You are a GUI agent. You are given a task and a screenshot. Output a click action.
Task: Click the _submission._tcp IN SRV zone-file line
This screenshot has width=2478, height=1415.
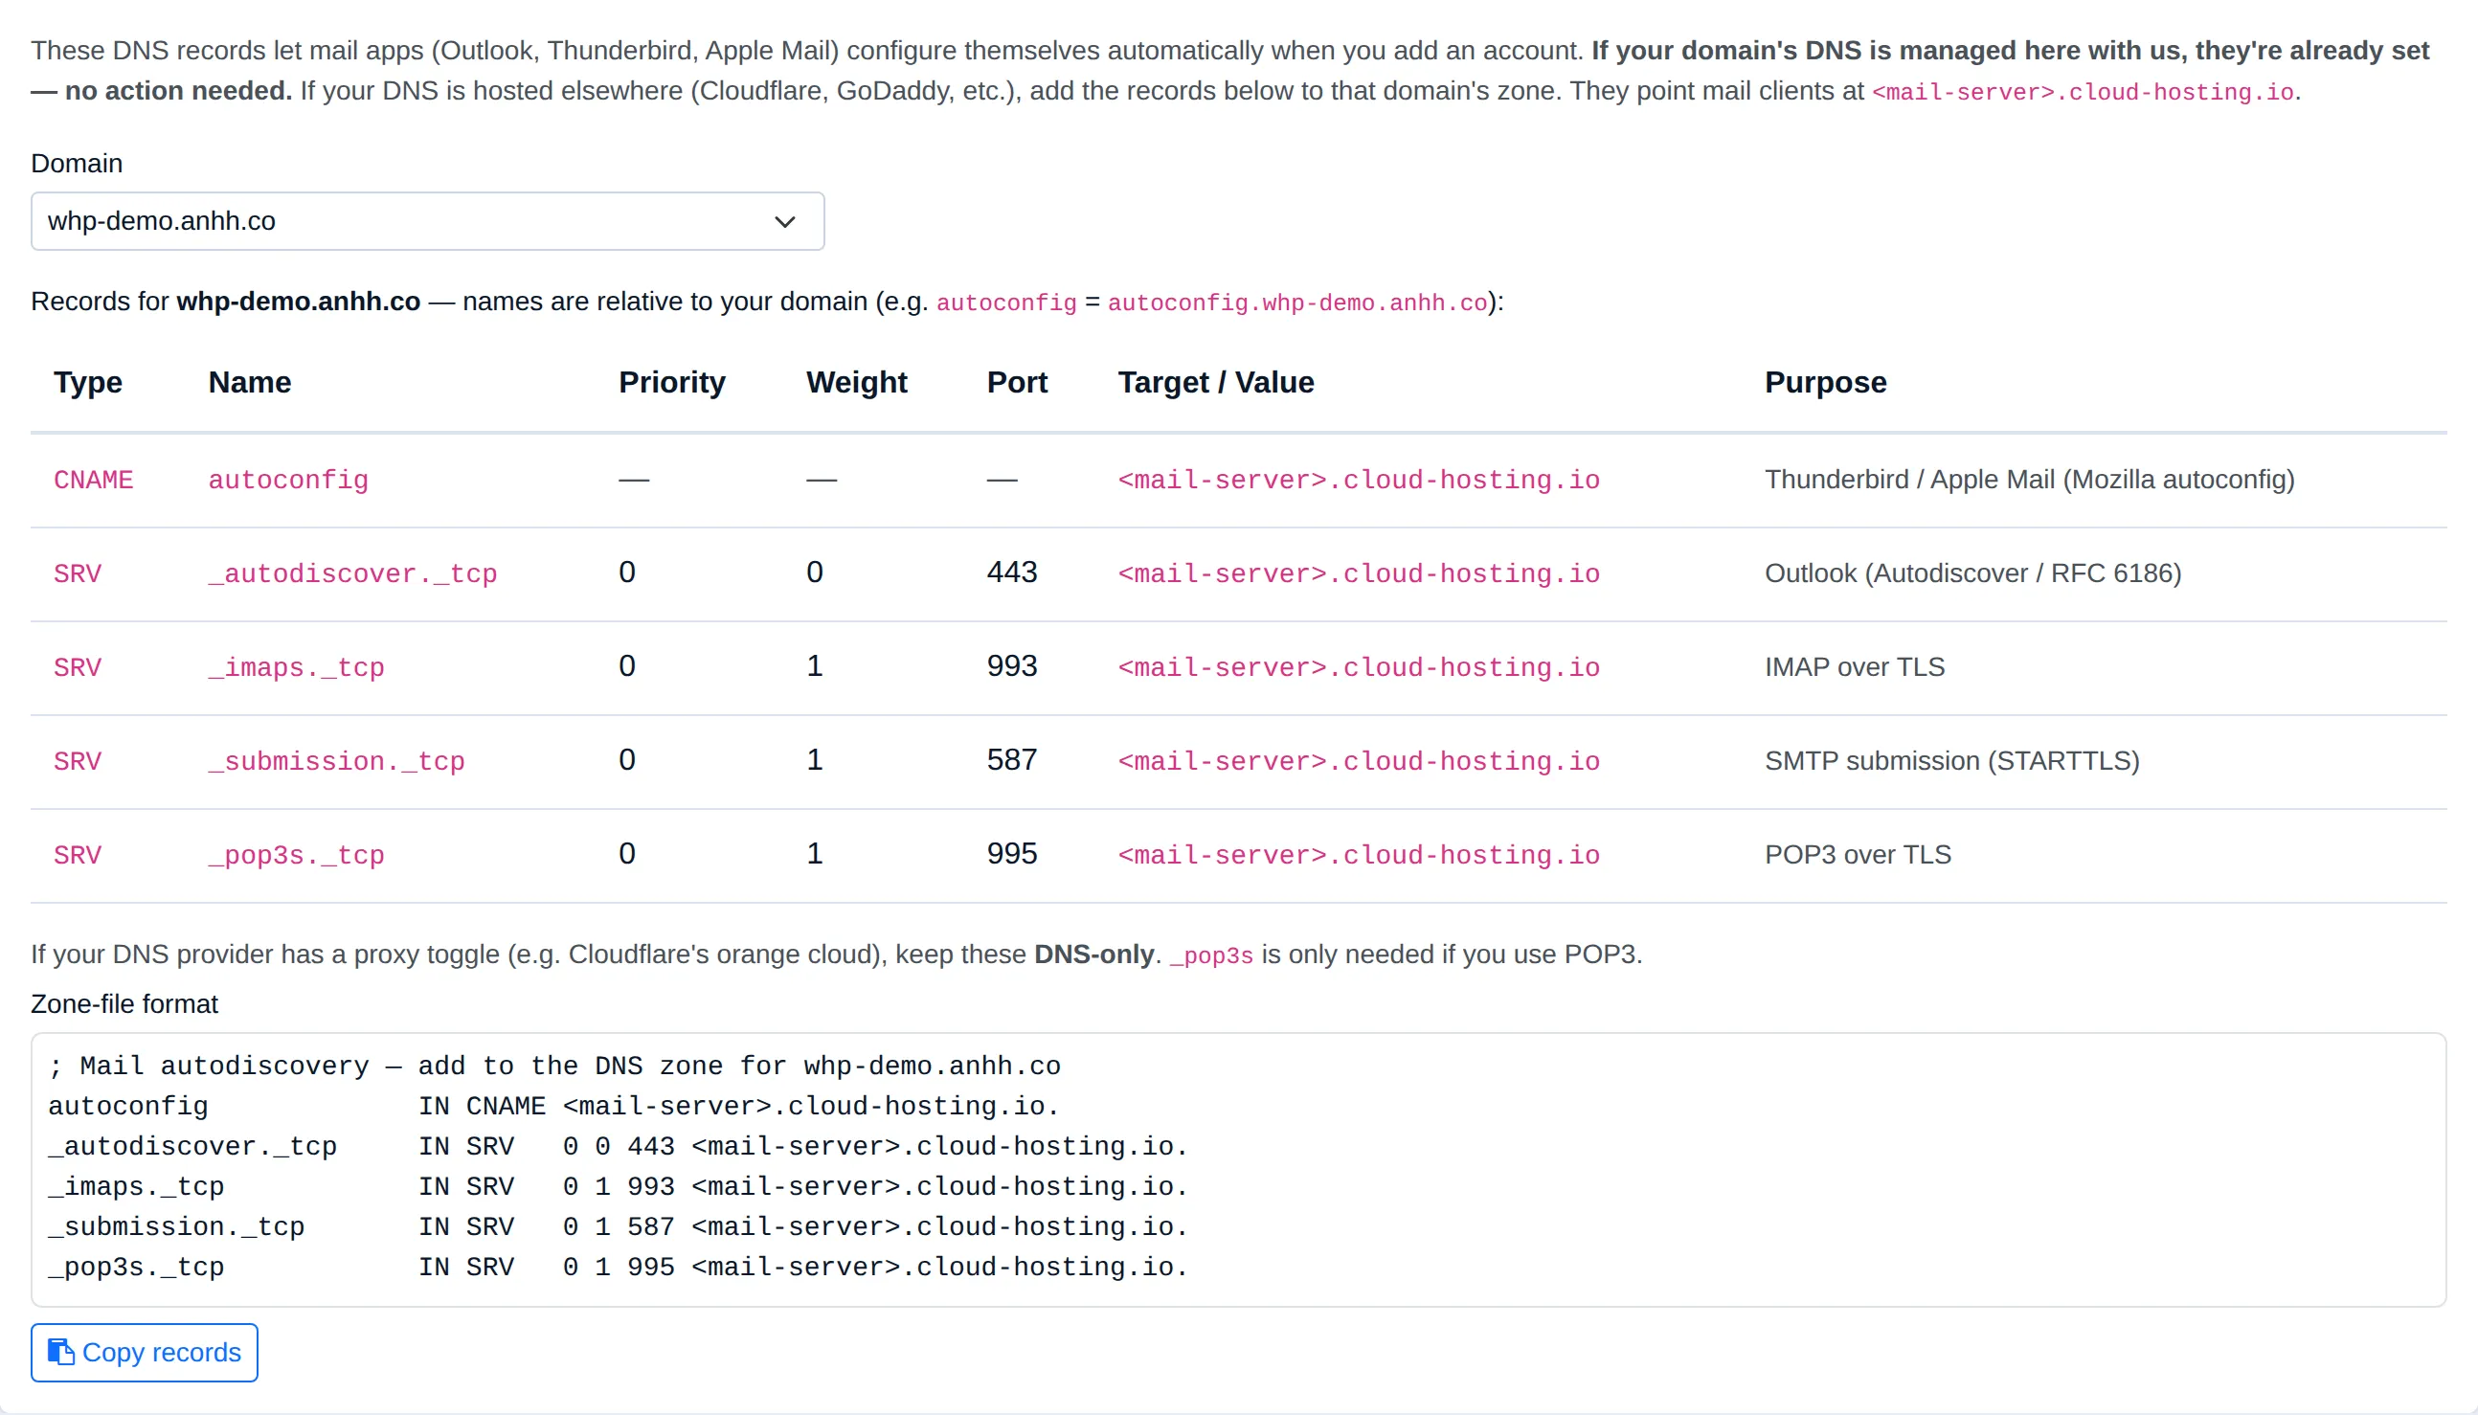(618, 1227)
